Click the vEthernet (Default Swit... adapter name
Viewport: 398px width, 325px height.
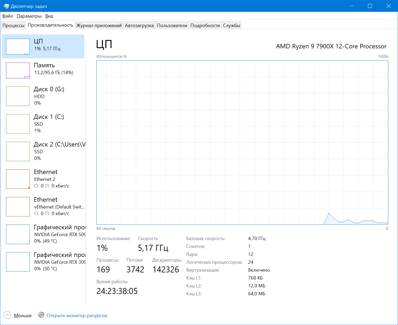(59, 207)
